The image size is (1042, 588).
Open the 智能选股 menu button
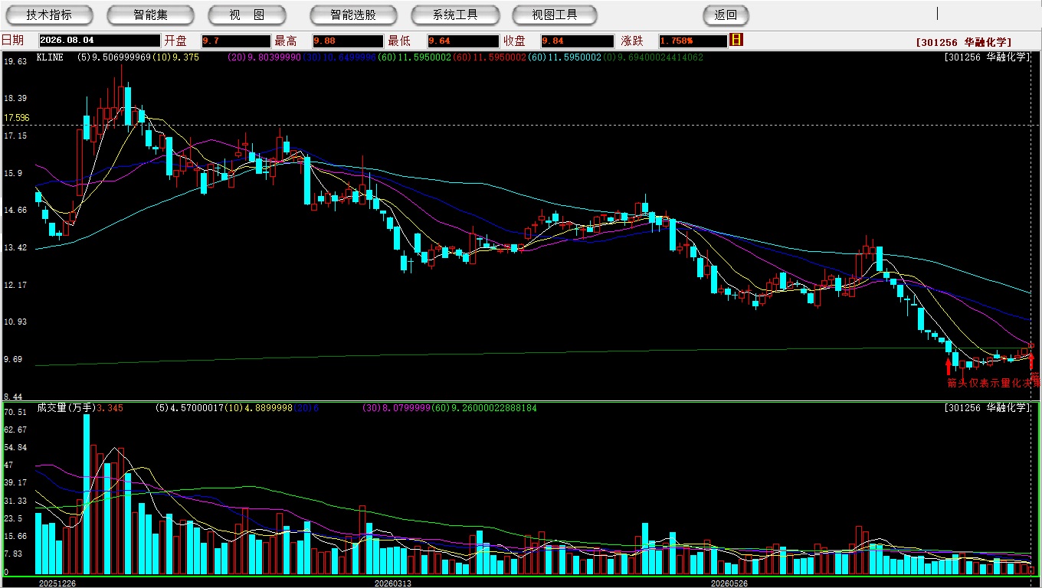pos(353,15)
